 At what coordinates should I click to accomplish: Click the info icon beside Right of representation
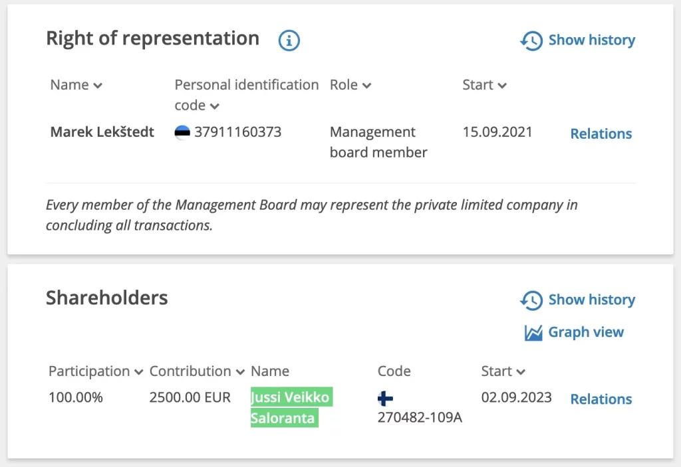pos(289,41)
